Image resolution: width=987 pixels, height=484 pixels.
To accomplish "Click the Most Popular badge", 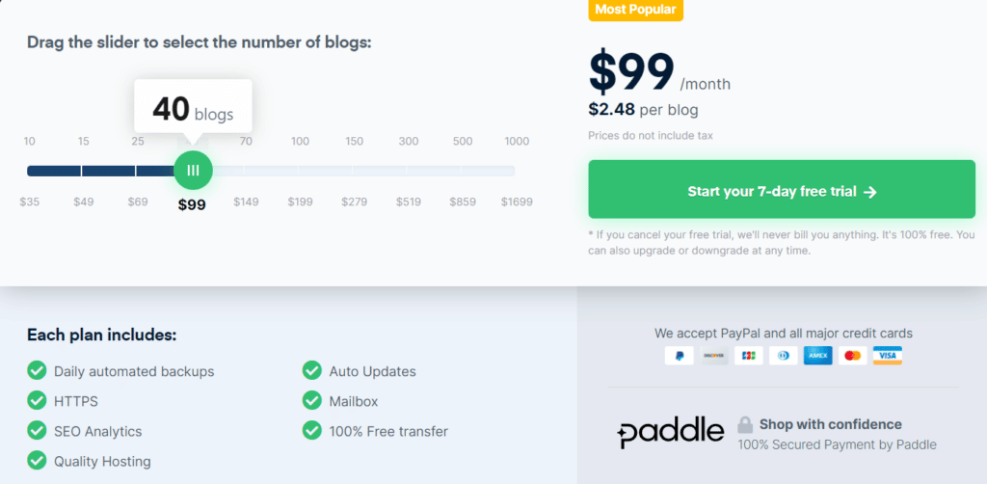I will pyautogui.click(x=636, y=11).
